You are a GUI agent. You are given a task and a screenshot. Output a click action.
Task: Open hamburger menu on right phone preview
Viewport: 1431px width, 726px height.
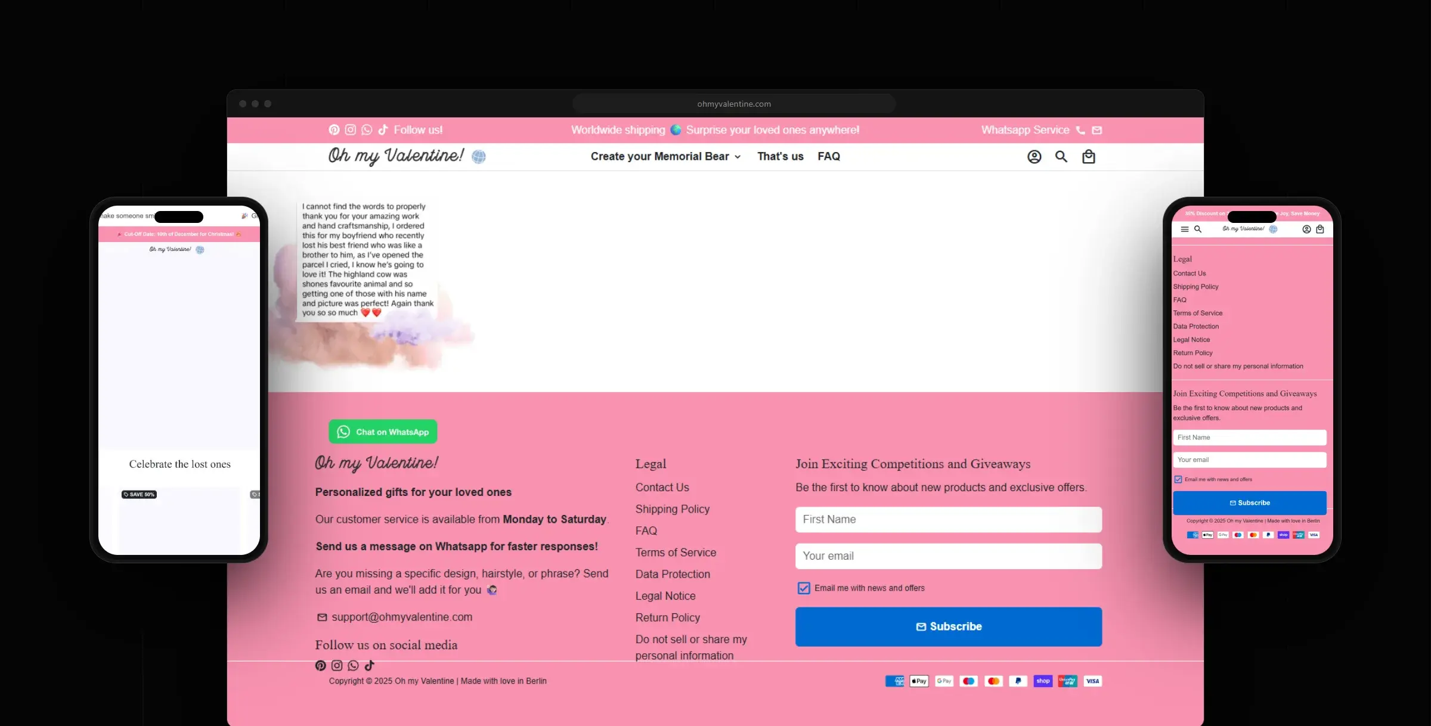pyautogui.click(x=1185, y=229)
